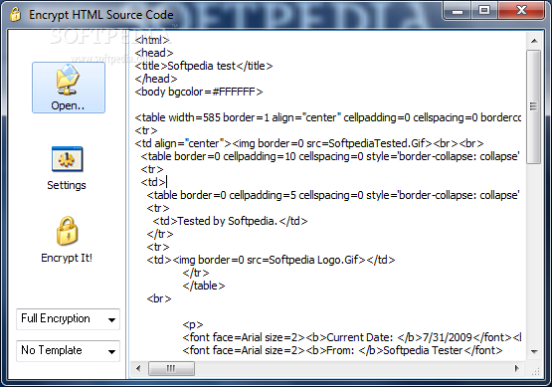This screenshot has height=387, width=552.
Task: Open the Full Encryption dropdown
Action: (68, 319)
